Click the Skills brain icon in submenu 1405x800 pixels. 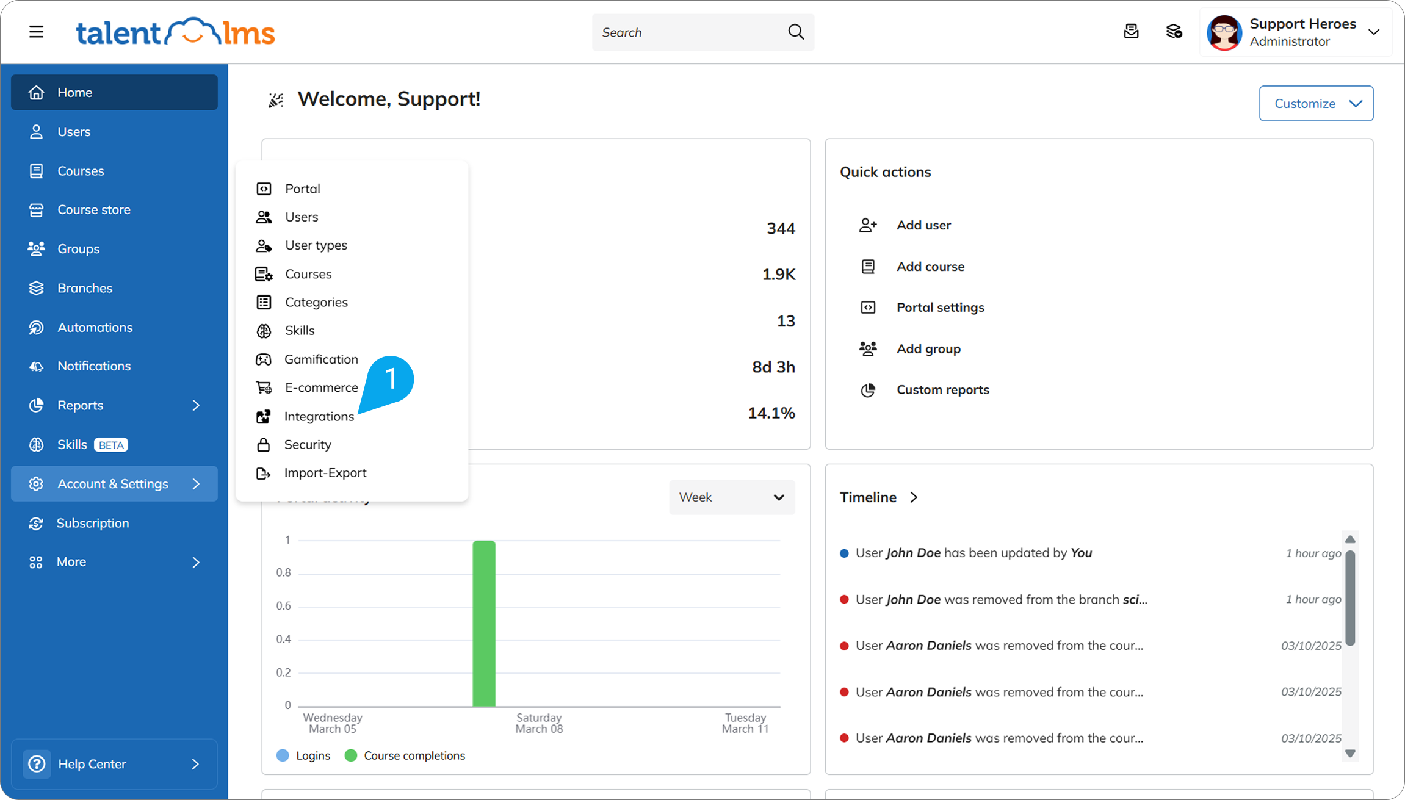[x=264, y=331]
